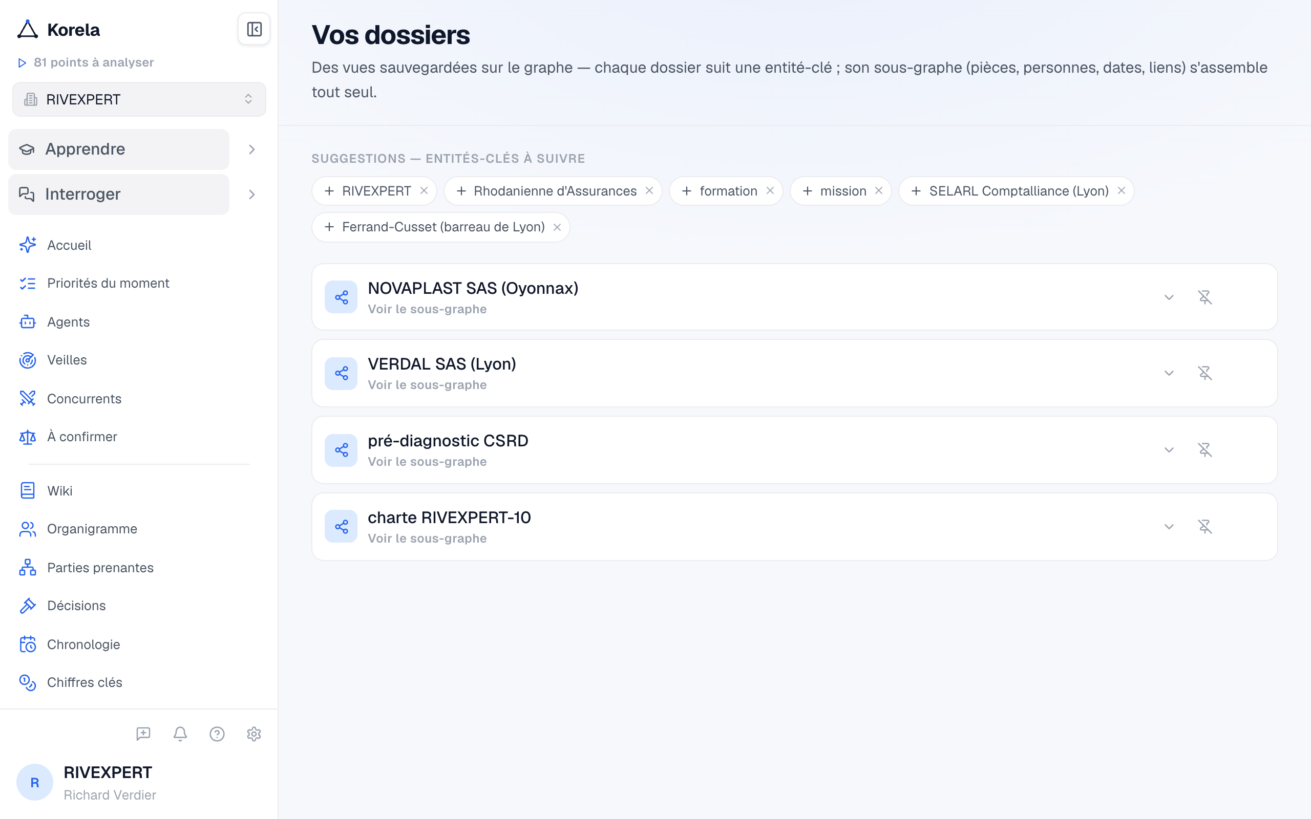View NOVAPLAST SAS sous-graphe link
This screenshot has width=1311, height=819.
(x=428, y=309)
